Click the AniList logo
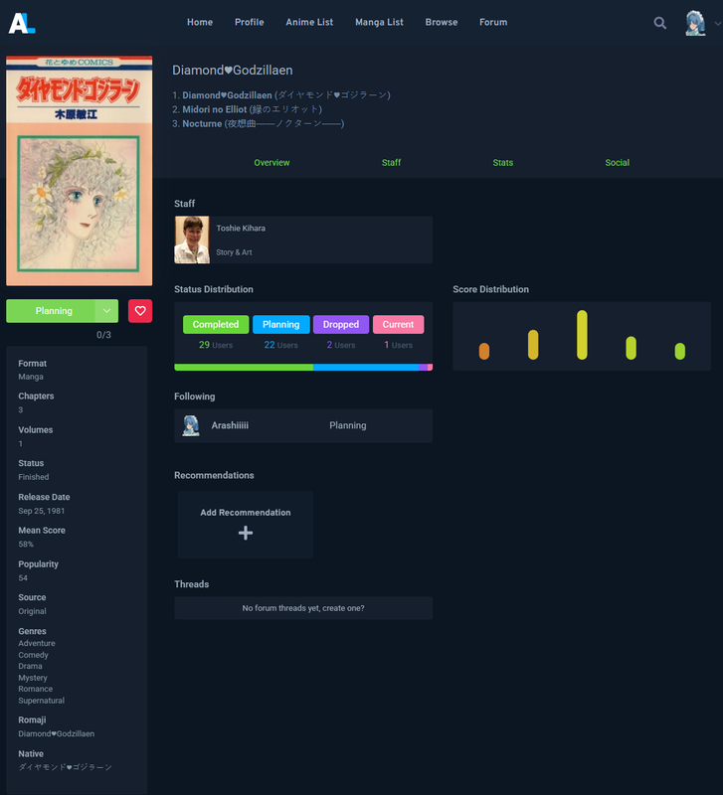The image size is (723, 795). tap(22, 23)
